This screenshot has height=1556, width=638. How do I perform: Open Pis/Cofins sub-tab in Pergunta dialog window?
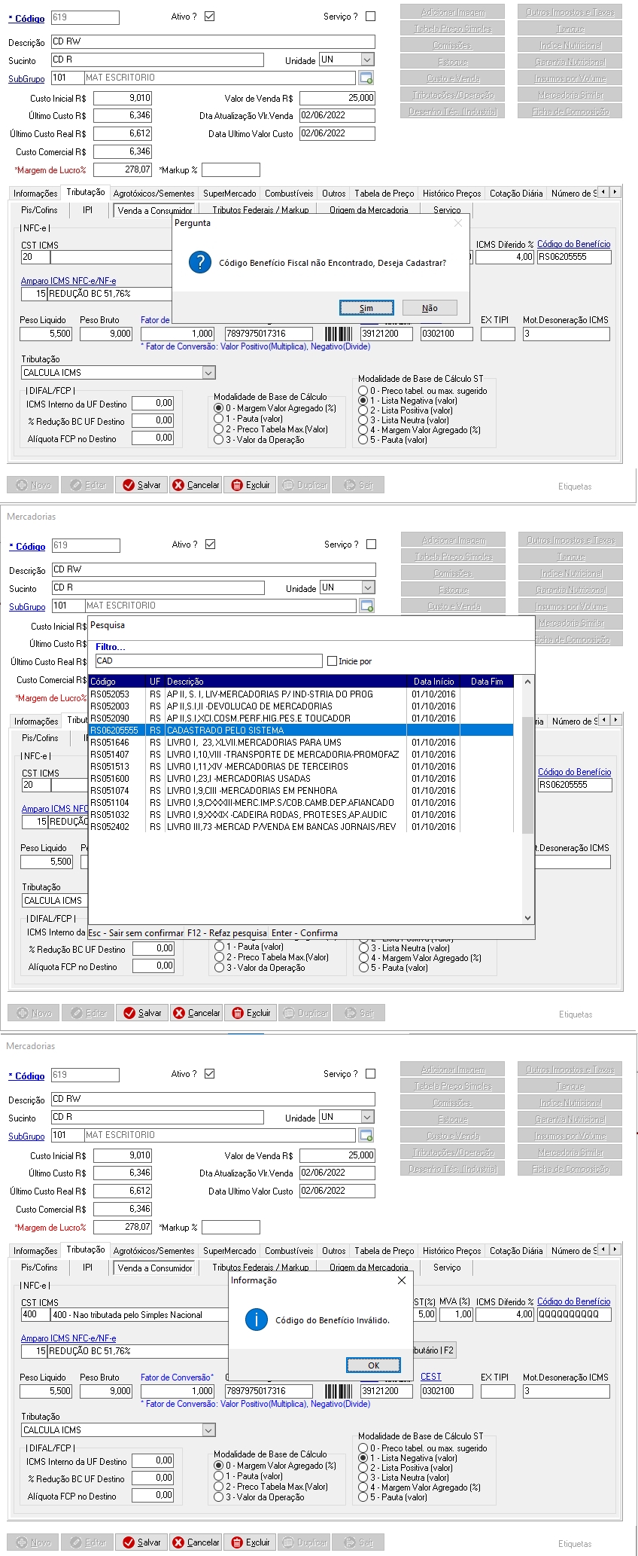click(x=39, y=210)
